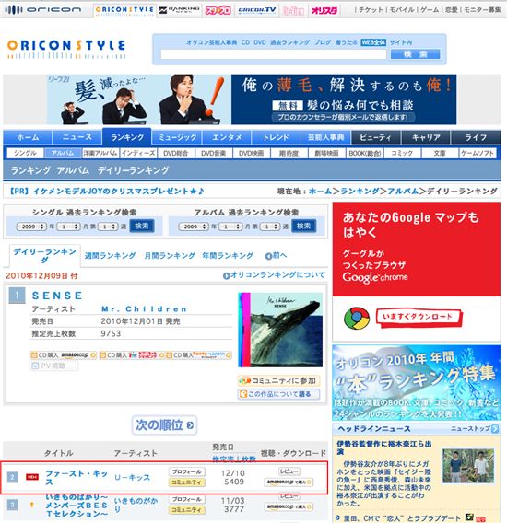507x523 pixels.
Task: Open the RANKING logo link in the top bar
Action: pos(179,10)
